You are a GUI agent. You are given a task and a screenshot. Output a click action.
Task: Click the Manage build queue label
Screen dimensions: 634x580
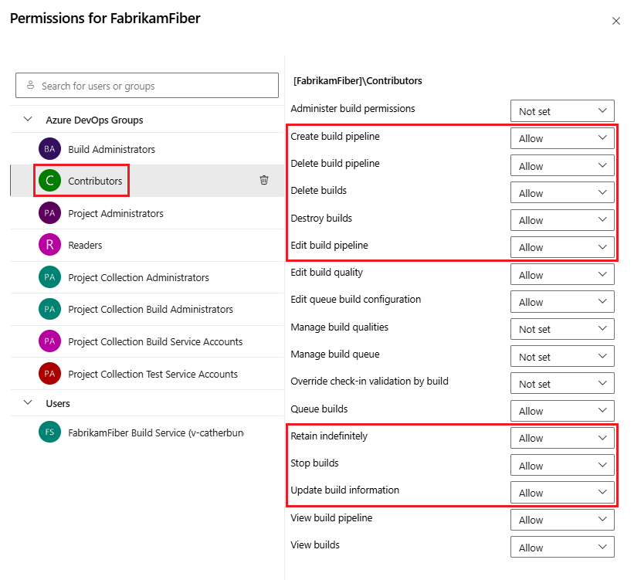click(x=335, y=354)
